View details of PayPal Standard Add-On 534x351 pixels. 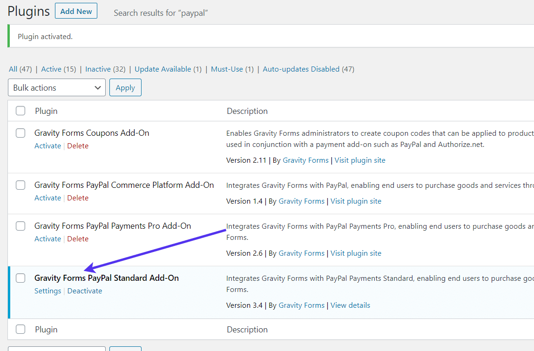pyautogui.click(x=350, y=305)
